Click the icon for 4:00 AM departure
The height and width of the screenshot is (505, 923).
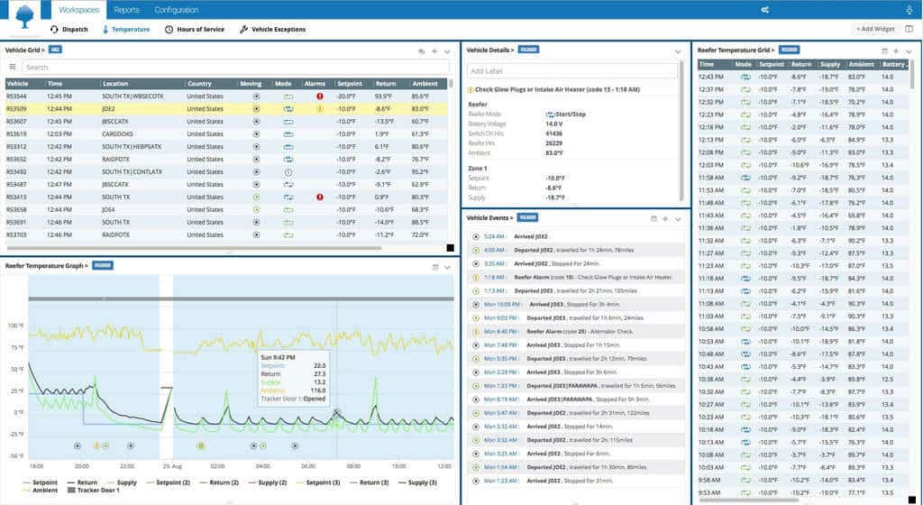[476, 250]
